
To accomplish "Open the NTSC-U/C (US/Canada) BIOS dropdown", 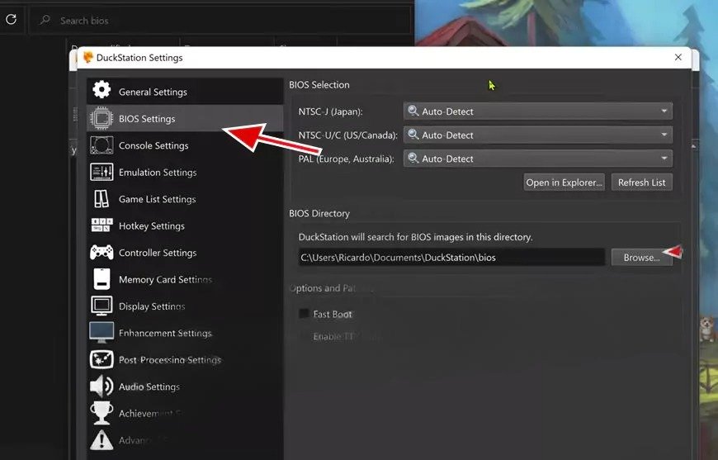I will [538, 135].
